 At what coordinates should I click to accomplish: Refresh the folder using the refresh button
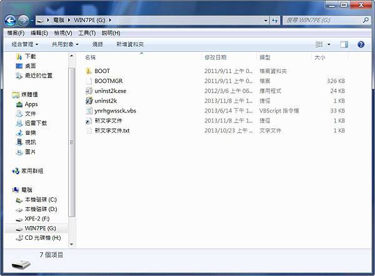click(x=274, y=21)
